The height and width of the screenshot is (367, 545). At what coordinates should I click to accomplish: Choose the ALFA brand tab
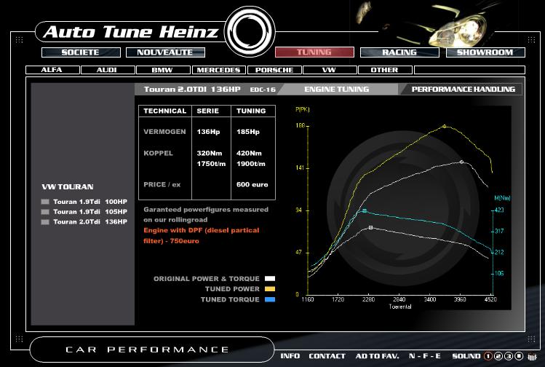[52, 70]
